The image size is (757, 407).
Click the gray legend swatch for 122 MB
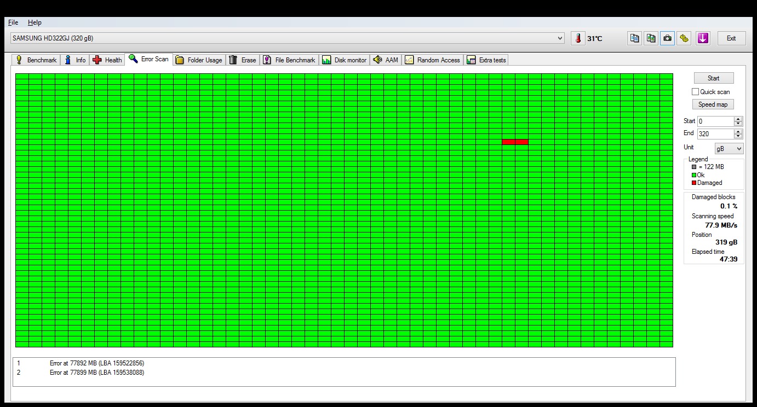(694, 167)
